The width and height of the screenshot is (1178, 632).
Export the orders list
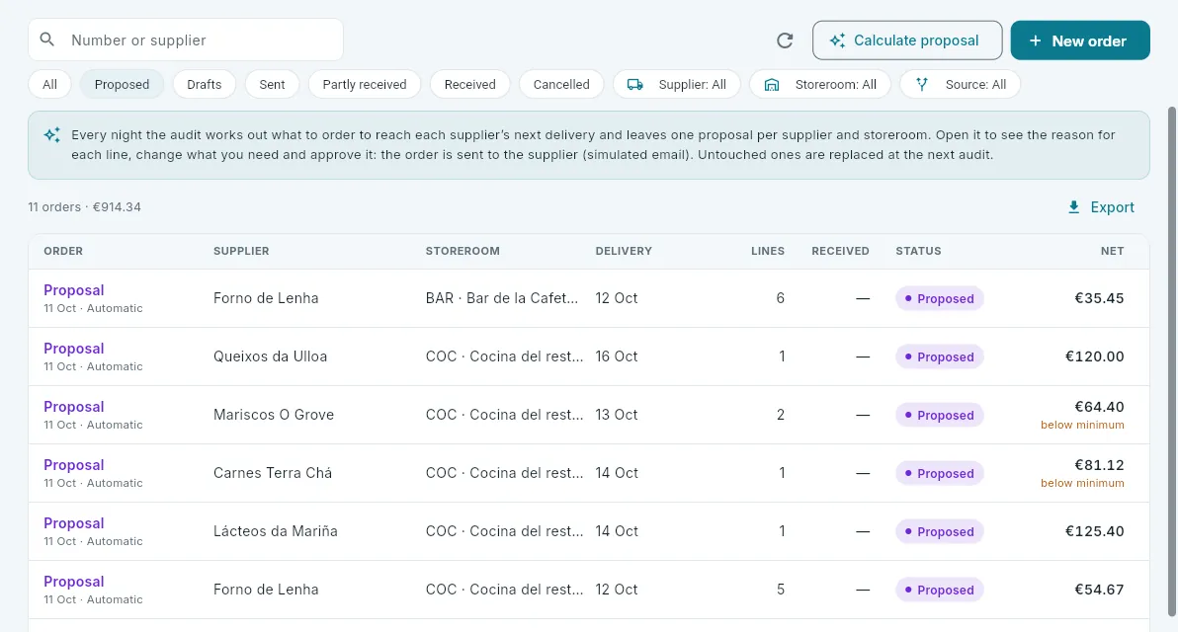click(x=1101, y=207)
